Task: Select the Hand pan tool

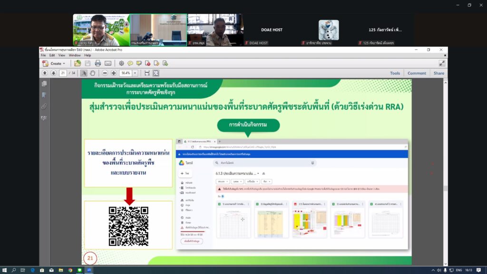Action: pyautogui.click(x=93, y=73)
